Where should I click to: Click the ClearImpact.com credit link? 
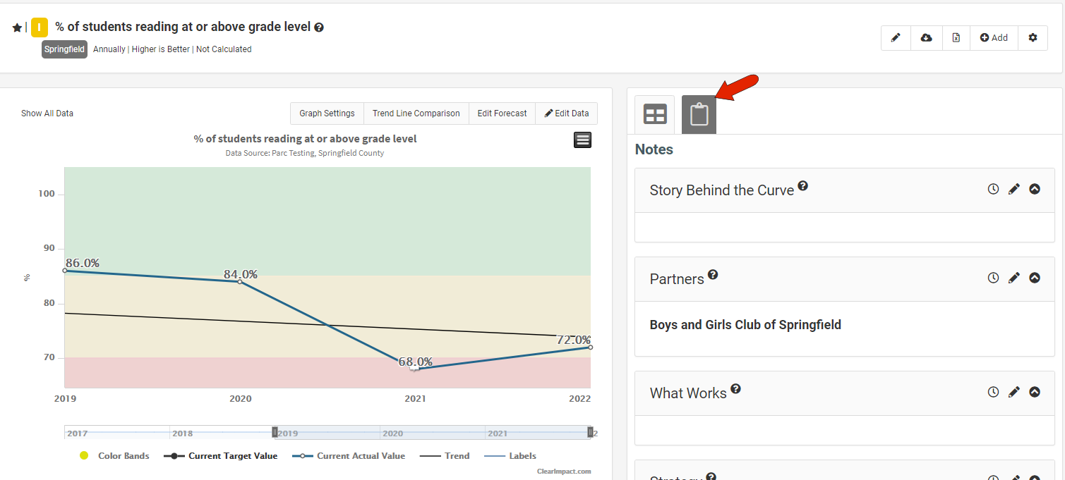pos(564,472)
